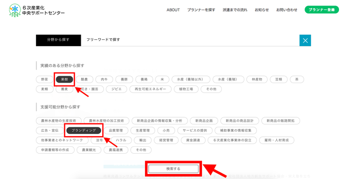Select the 野菜 field tag
Screen dimensions: 347x179
coord(44,79)
